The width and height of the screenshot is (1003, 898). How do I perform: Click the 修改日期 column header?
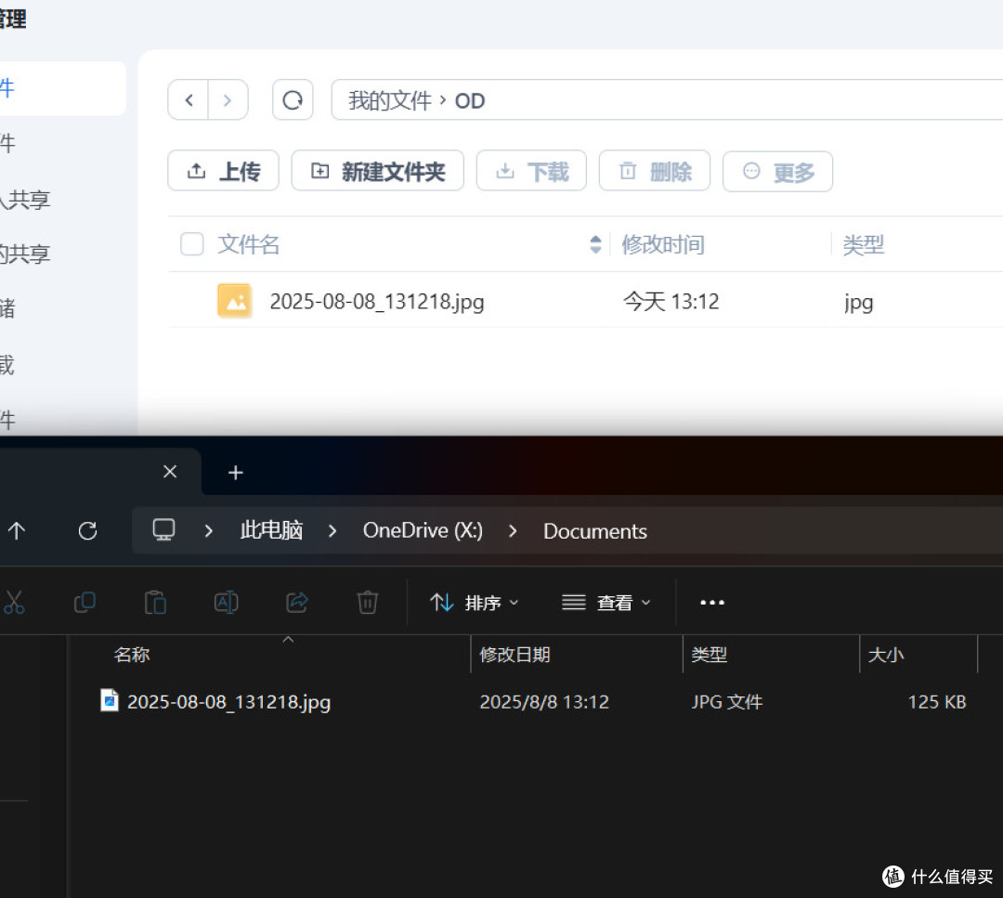[515, 655]
